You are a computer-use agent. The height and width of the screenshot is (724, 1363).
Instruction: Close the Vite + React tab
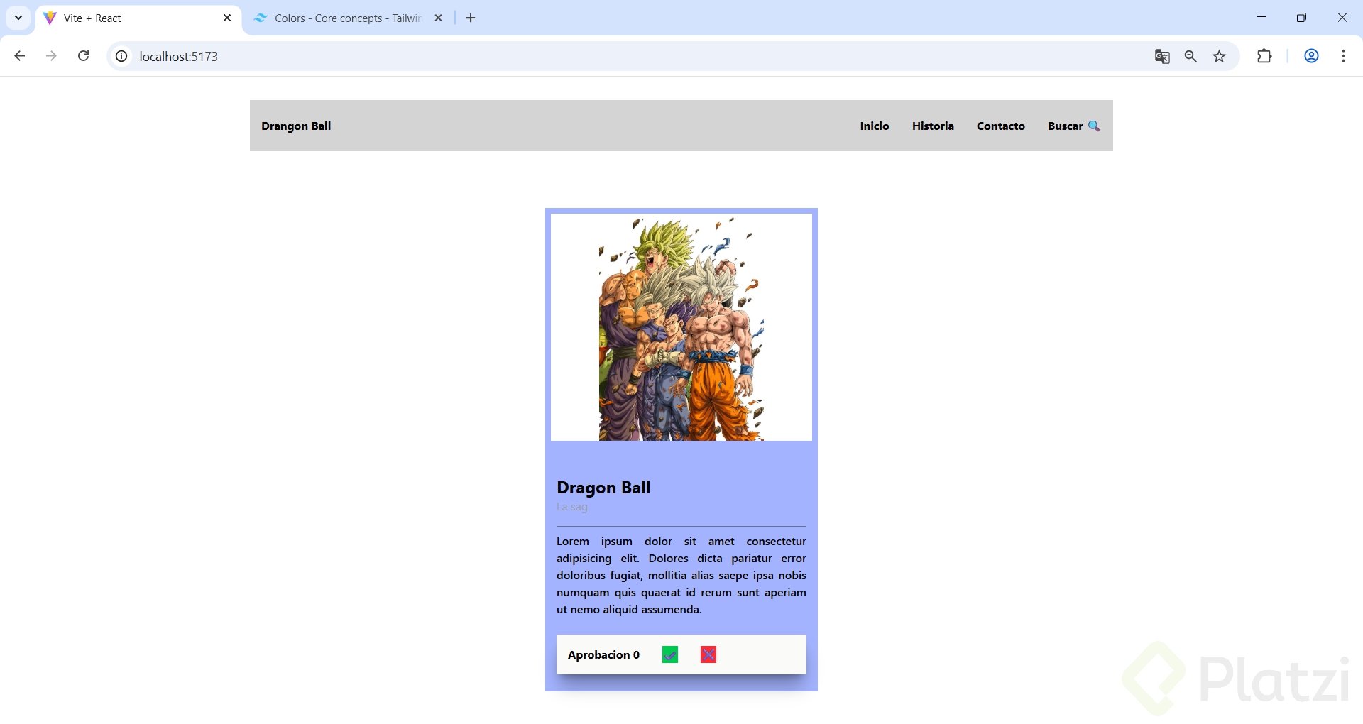[227, 18]
